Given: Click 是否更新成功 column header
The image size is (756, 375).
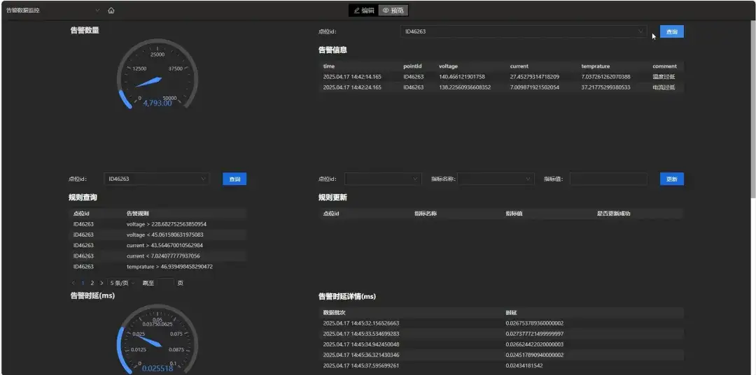Looking at the screenshot, I should tap(614, 214).
